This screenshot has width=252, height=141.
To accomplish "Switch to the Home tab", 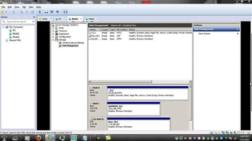I will click(44, 19).
